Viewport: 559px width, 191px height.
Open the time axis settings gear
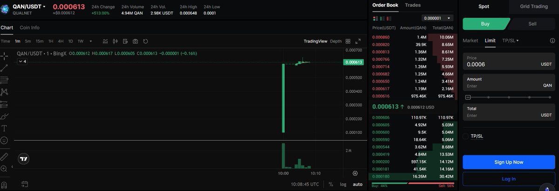tap(355, 173)
